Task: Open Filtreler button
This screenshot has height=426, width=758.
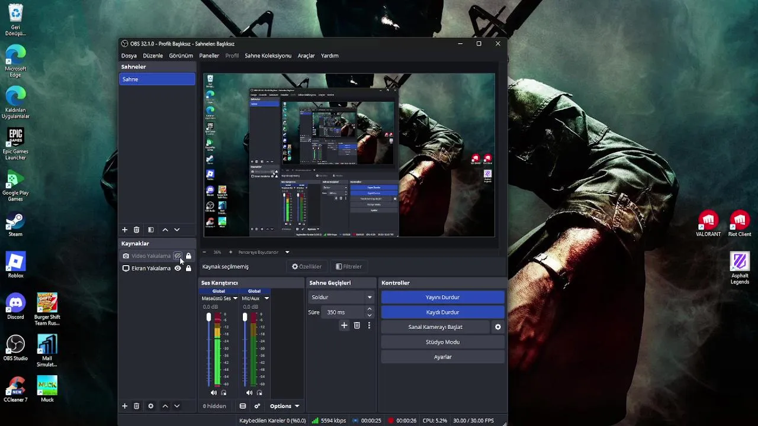Action: pyautogui.click(x=348, y=266)
